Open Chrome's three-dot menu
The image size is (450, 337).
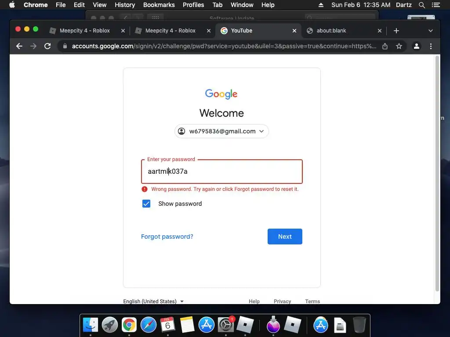tap(431, 46)
